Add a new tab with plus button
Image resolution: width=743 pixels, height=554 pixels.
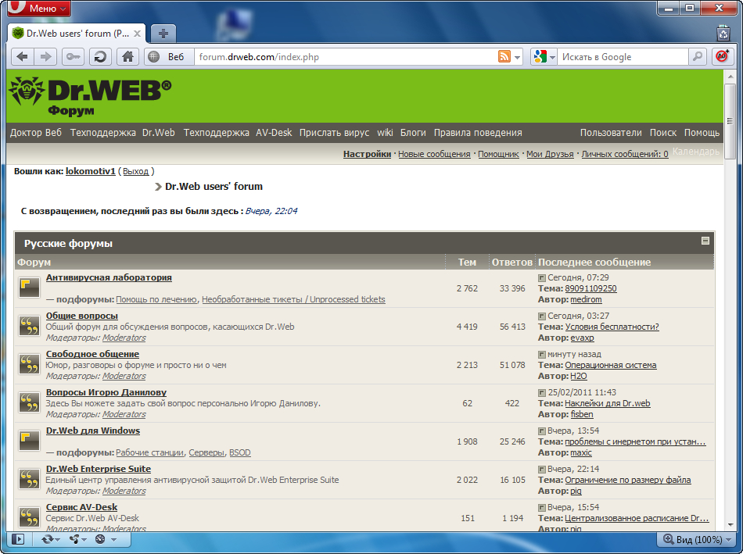pos(163,34)
